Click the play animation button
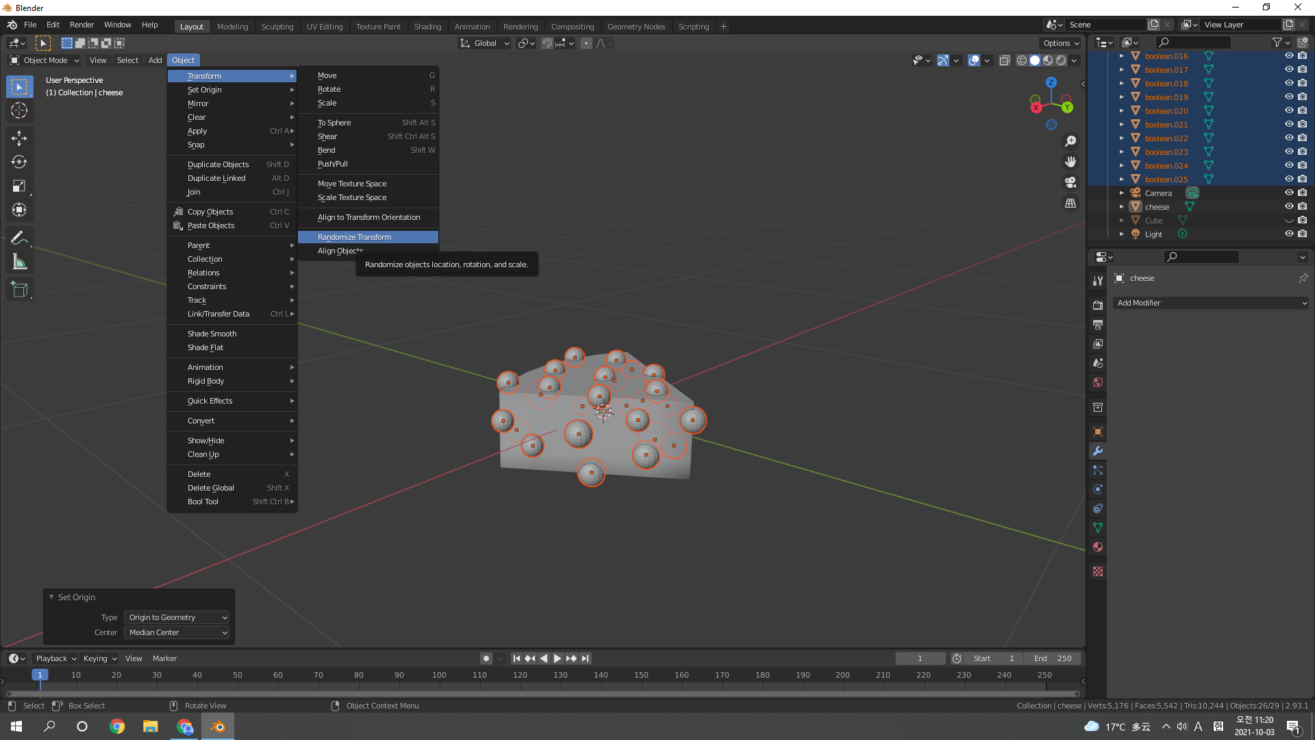Screen dimensions: 1315x740 tap(557, 658)
